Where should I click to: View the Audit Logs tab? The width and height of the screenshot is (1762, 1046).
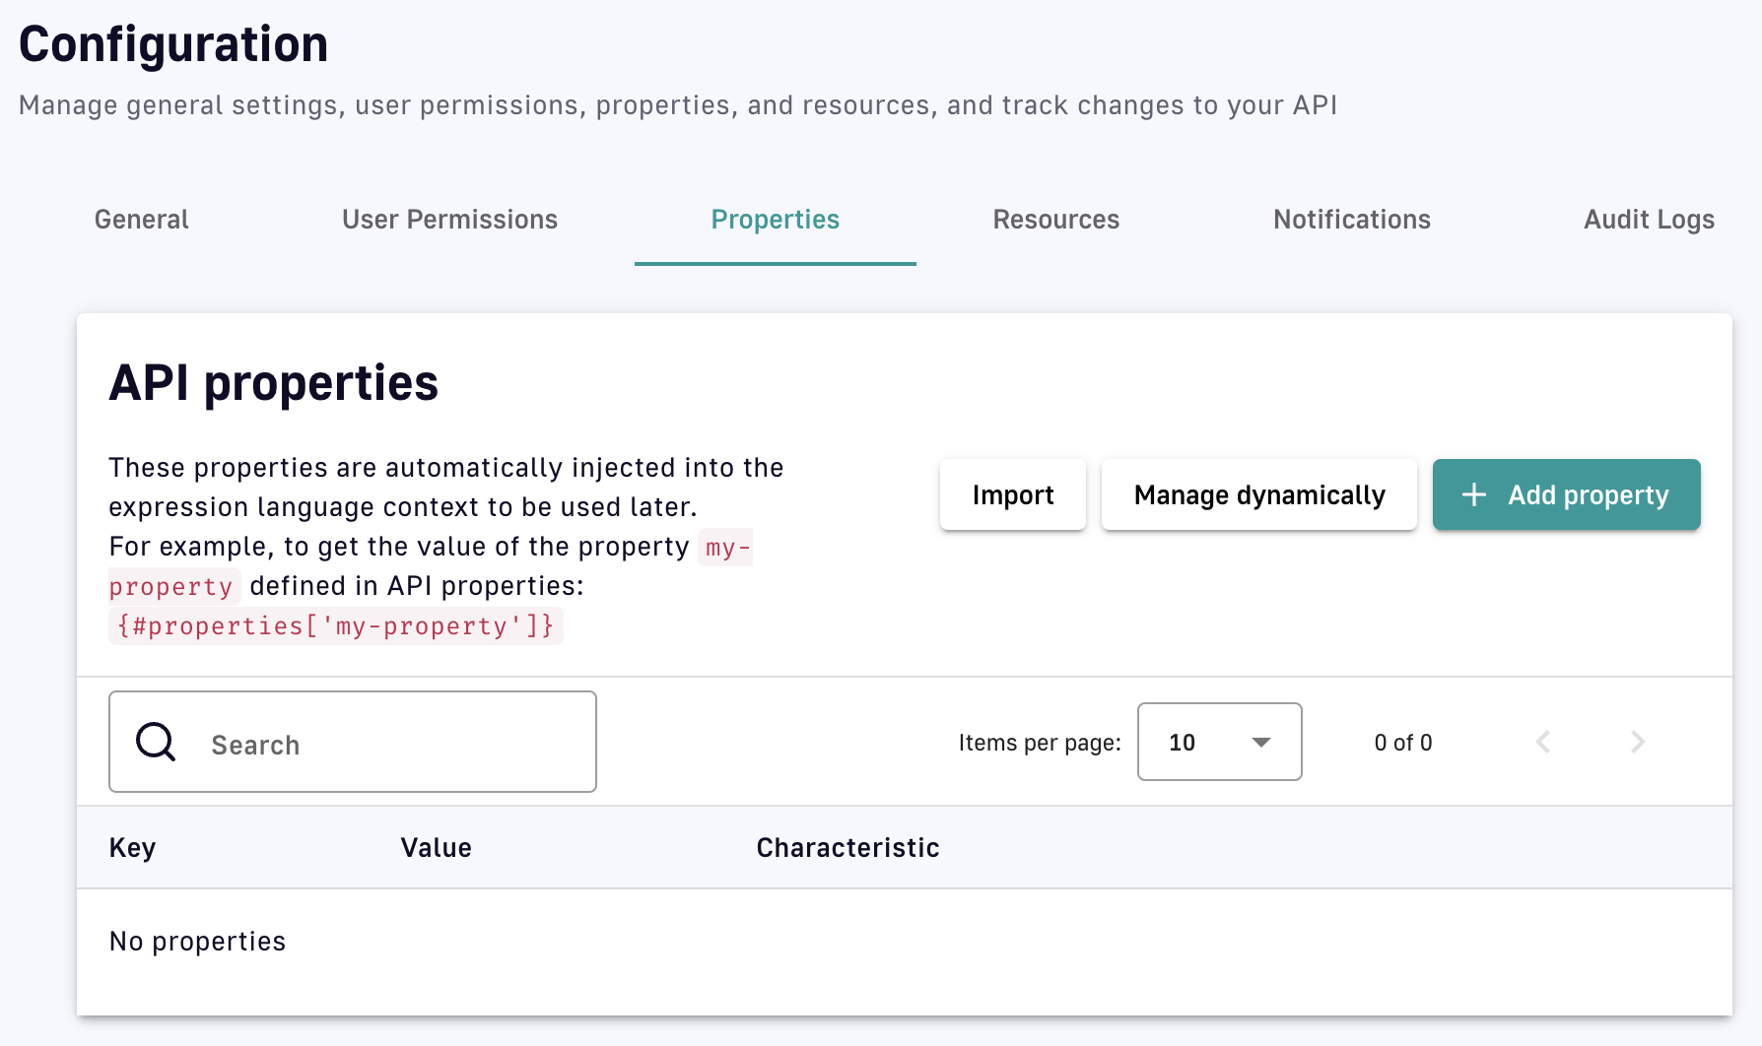point(1648,220)
